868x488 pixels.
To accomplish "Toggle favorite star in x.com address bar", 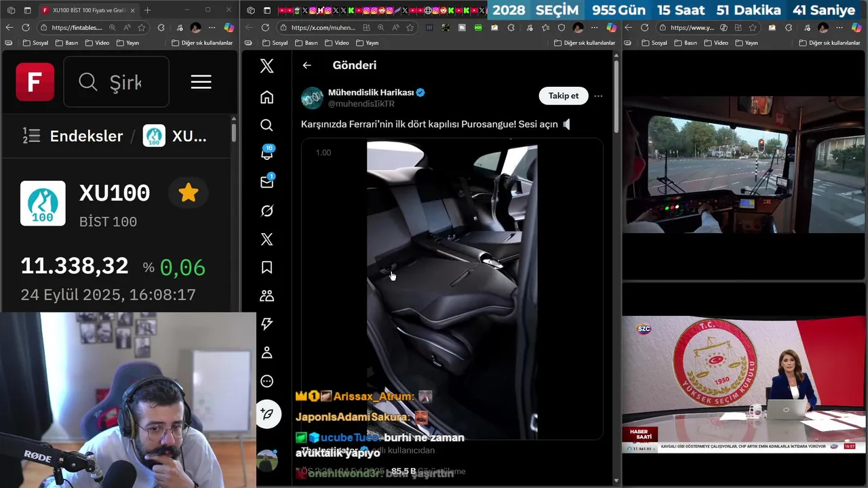I will tap(410, 28).
